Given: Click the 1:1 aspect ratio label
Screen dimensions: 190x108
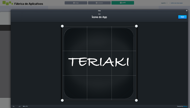Looking at the screenshot, I should pyautogui.click(x=99, y=14).
